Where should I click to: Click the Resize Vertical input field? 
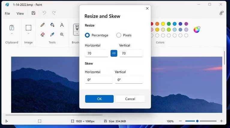point(131,53)
